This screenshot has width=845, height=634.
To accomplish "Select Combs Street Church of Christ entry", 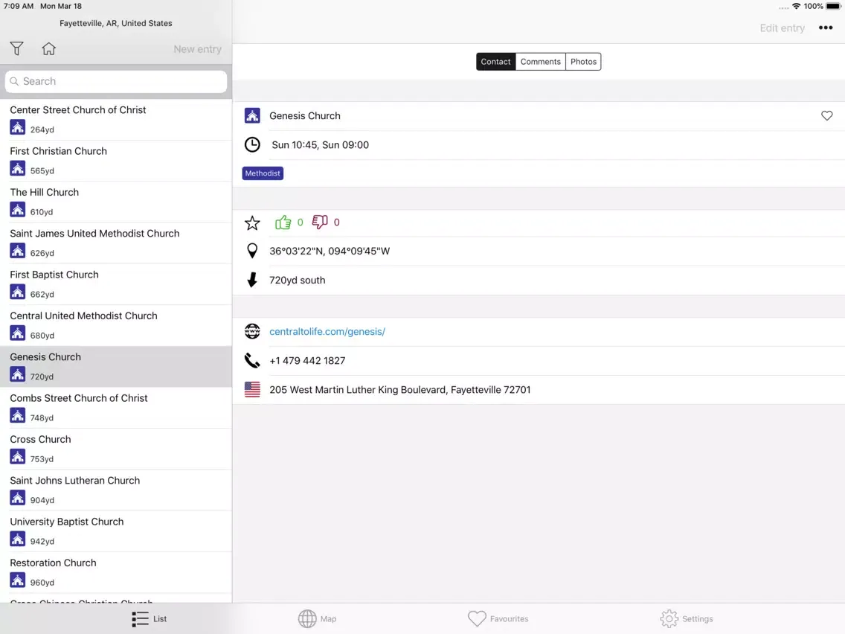I will (116, 408).
